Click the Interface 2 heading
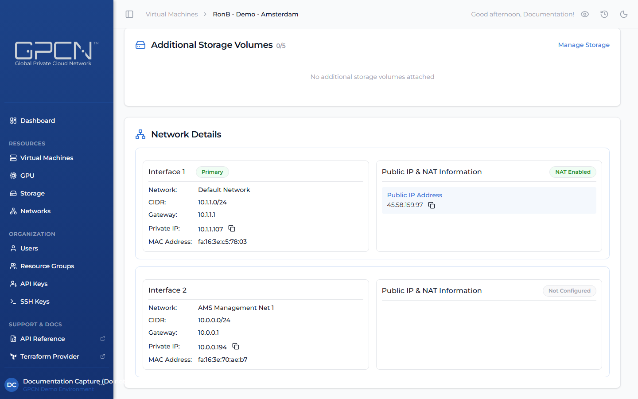The height and width of the screenshot is (399, 638). point(167,290)
